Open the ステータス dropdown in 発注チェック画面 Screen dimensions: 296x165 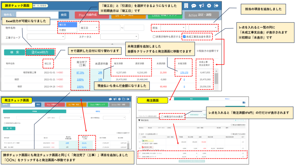(71, 118)
